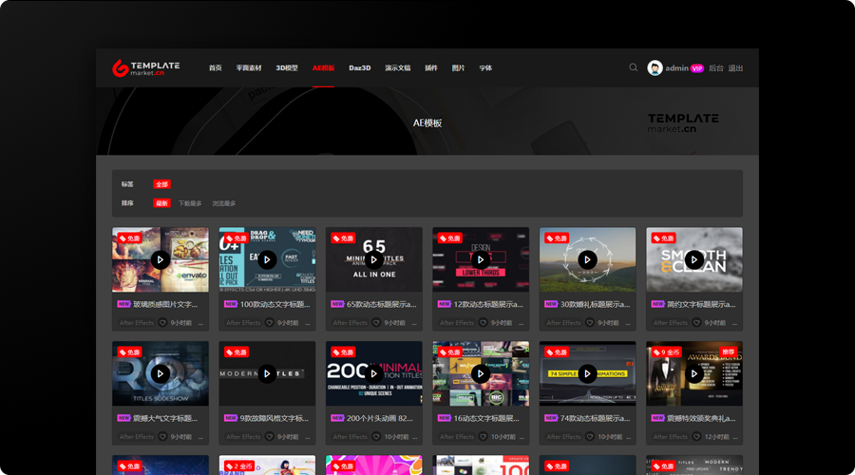Expand more options on 简约文字标题展示 card
The height and width of the screenshot is (475, 855).
(735, 323)
